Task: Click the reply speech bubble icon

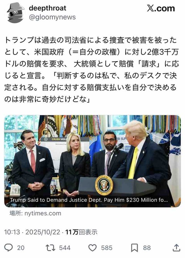Action: tap(8, 248)
